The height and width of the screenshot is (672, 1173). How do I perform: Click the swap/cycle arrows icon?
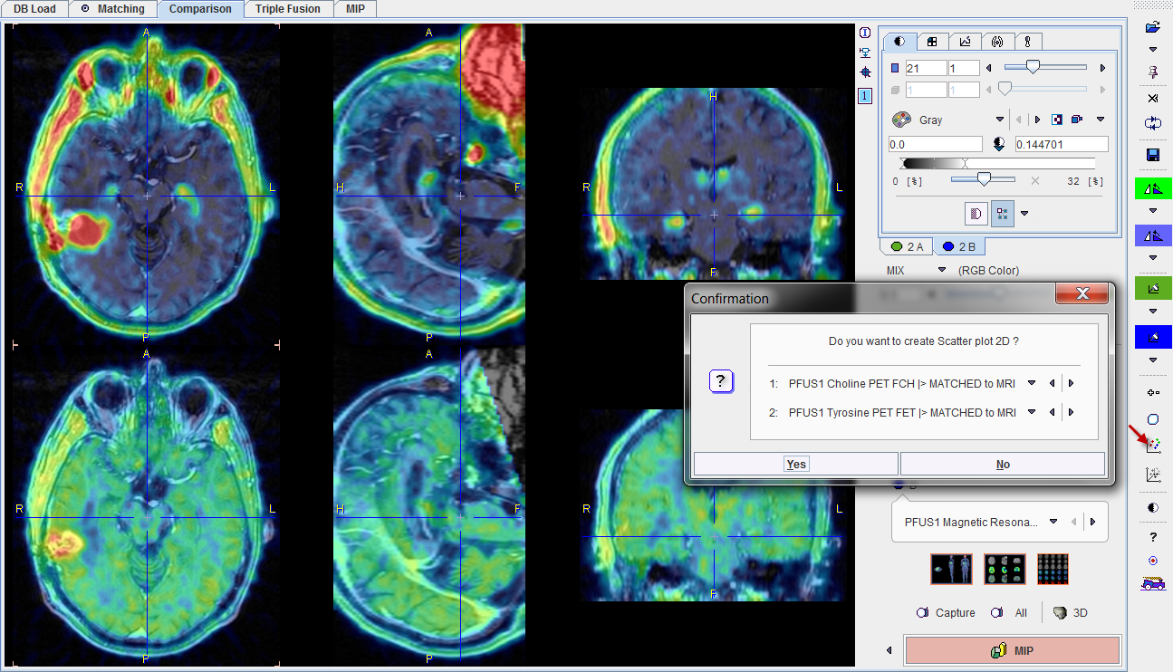pyautogui.click(x=1152, y=122)
